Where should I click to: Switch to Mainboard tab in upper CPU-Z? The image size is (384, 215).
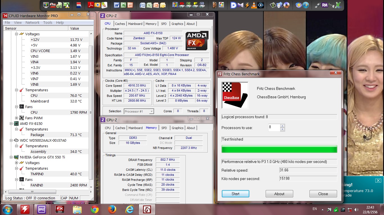[x=135, y=24]
